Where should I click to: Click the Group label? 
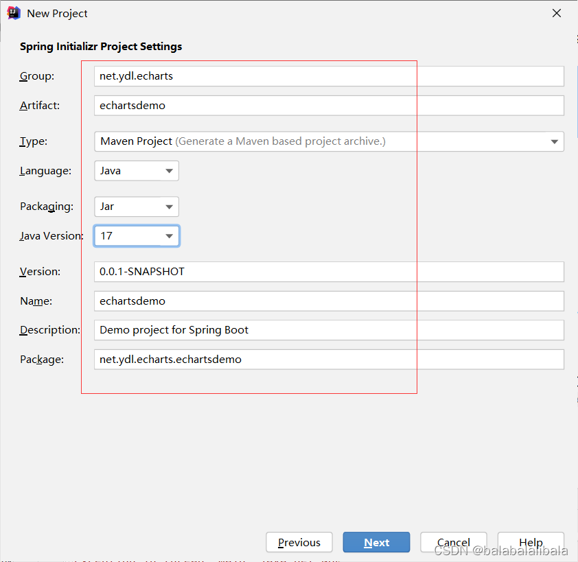pyautogui.click(x=37, y=76)
